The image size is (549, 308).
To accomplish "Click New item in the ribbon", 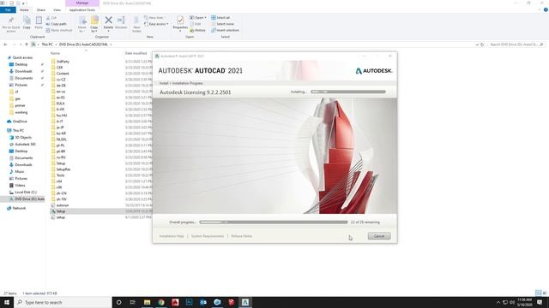I will (154, 17).
